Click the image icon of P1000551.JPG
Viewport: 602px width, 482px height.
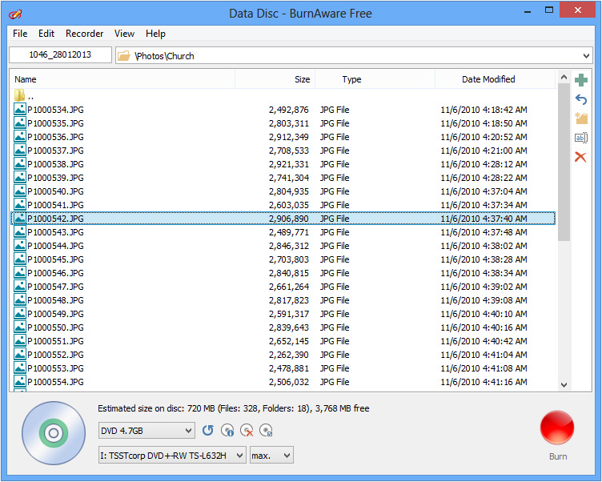[x=19, y=340]
